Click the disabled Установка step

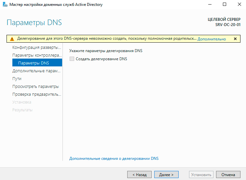tap(22, 102)
